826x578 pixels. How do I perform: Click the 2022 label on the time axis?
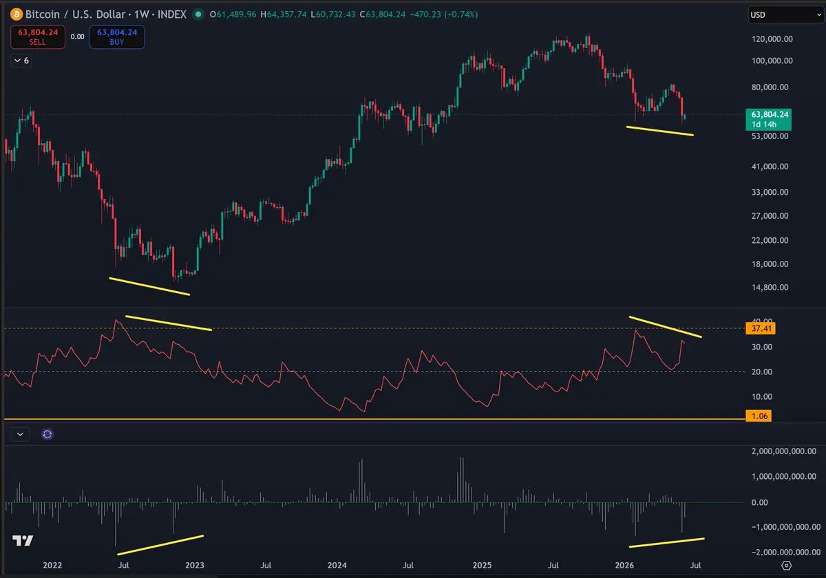tap(52, 565)
